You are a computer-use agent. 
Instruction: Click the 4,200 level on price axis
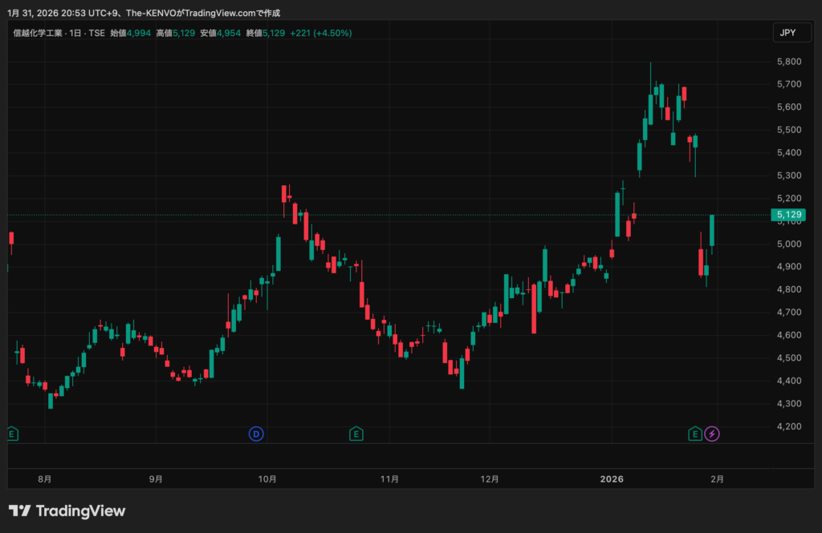[790, 426]
